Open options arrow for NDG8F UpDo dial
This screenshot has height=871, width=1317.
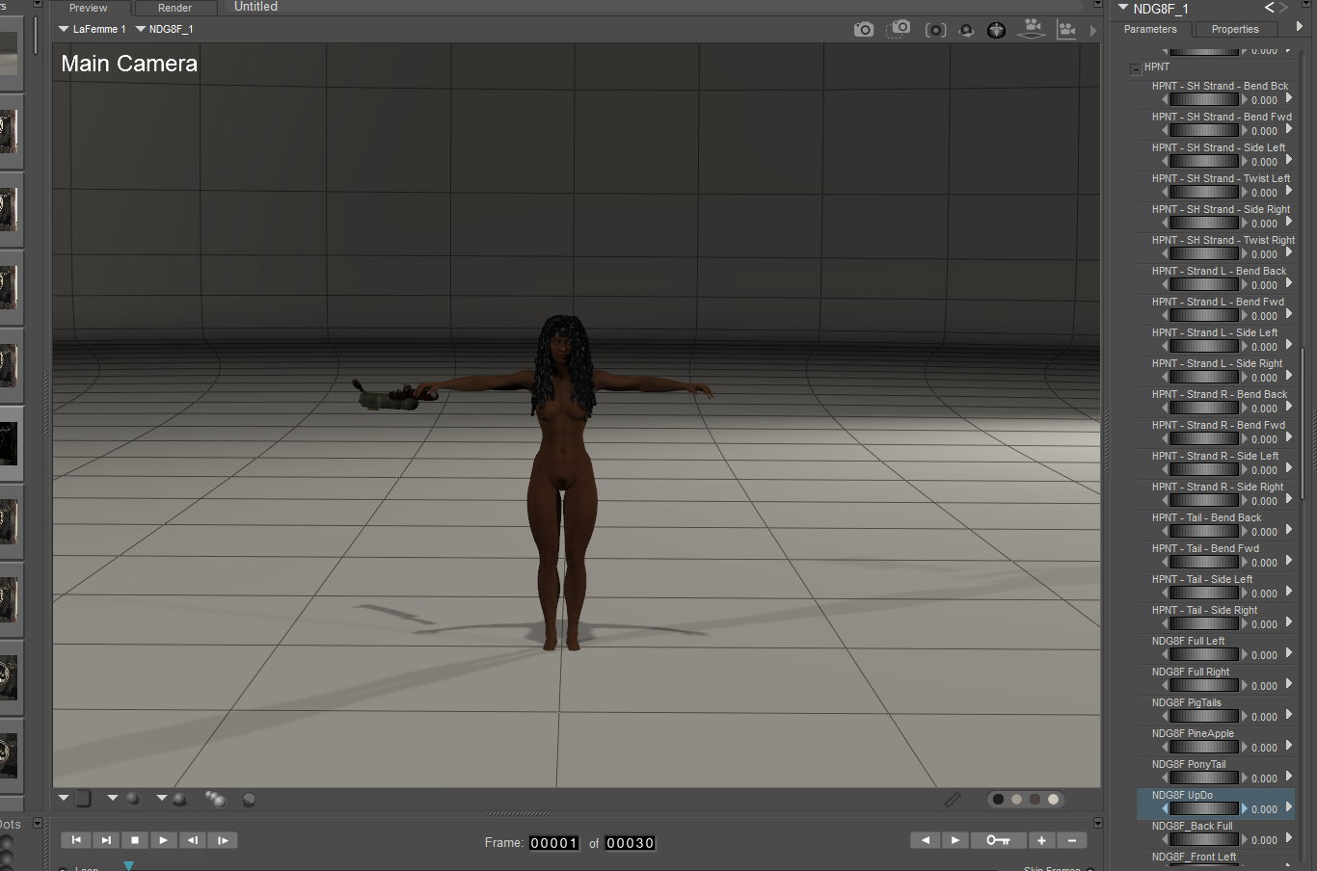click(x=1288, y=807)
